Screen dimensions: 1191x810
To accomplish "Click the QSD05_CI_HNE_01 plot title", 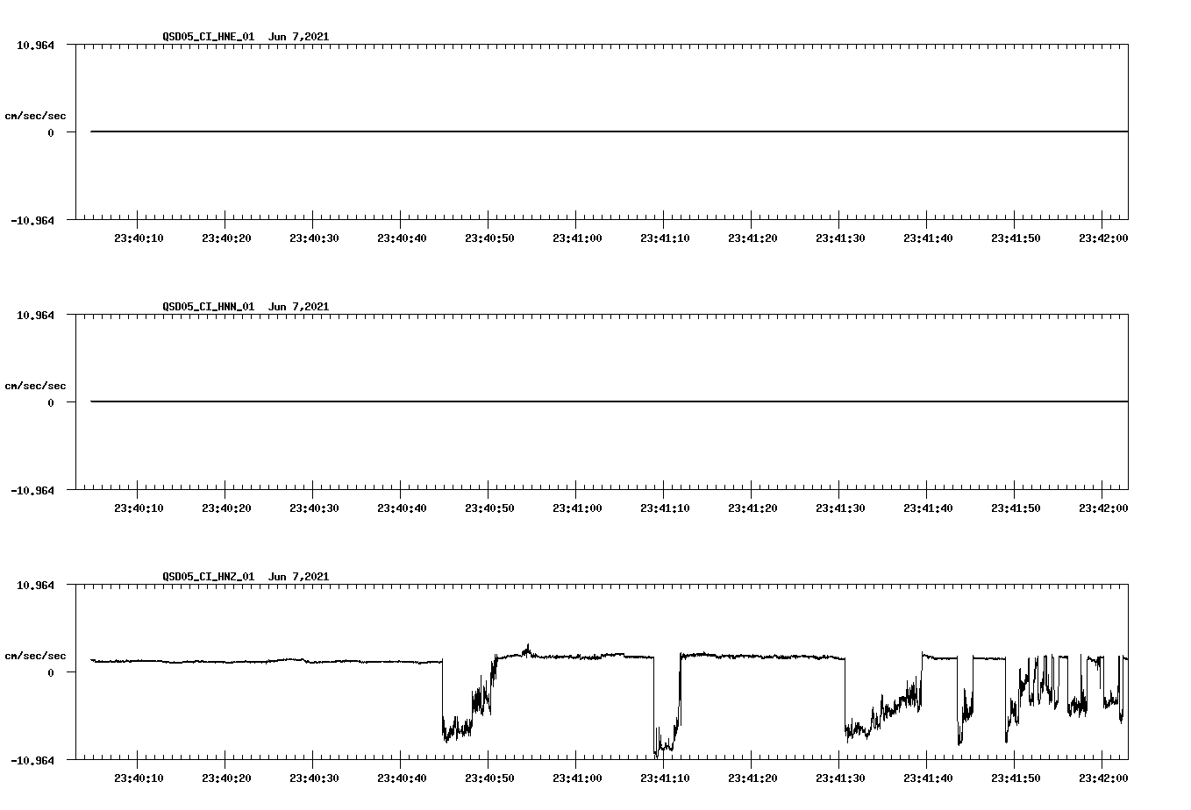I will (246, 37).
